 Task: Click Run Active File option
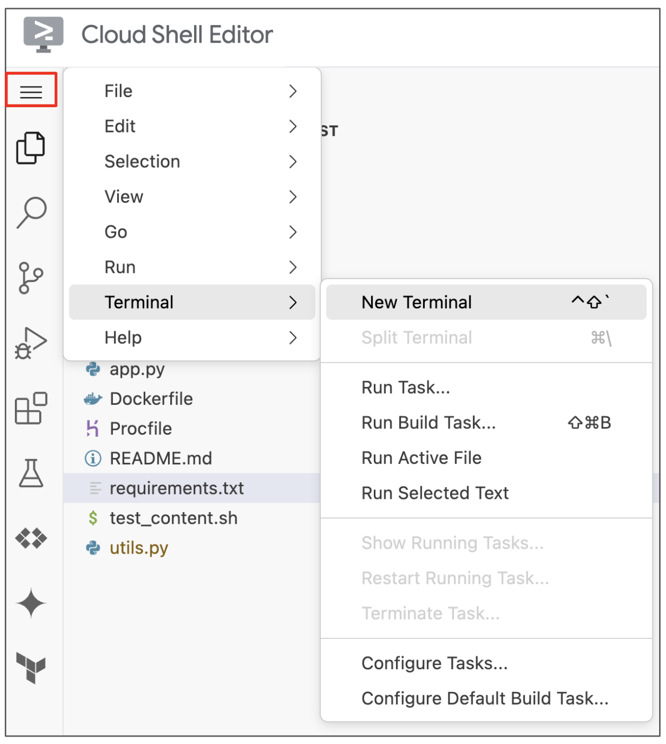[422, 458]
